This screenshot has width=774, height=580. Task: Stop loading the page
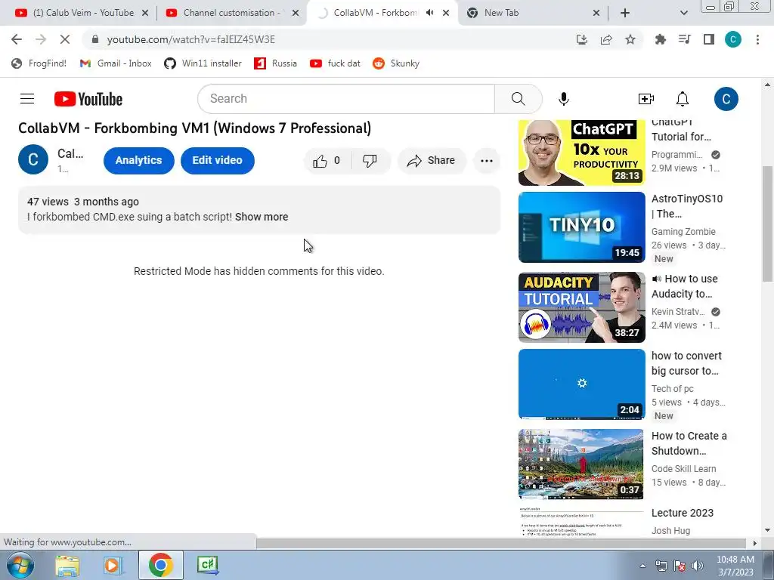pyautogui.click(x=65, y=39)
